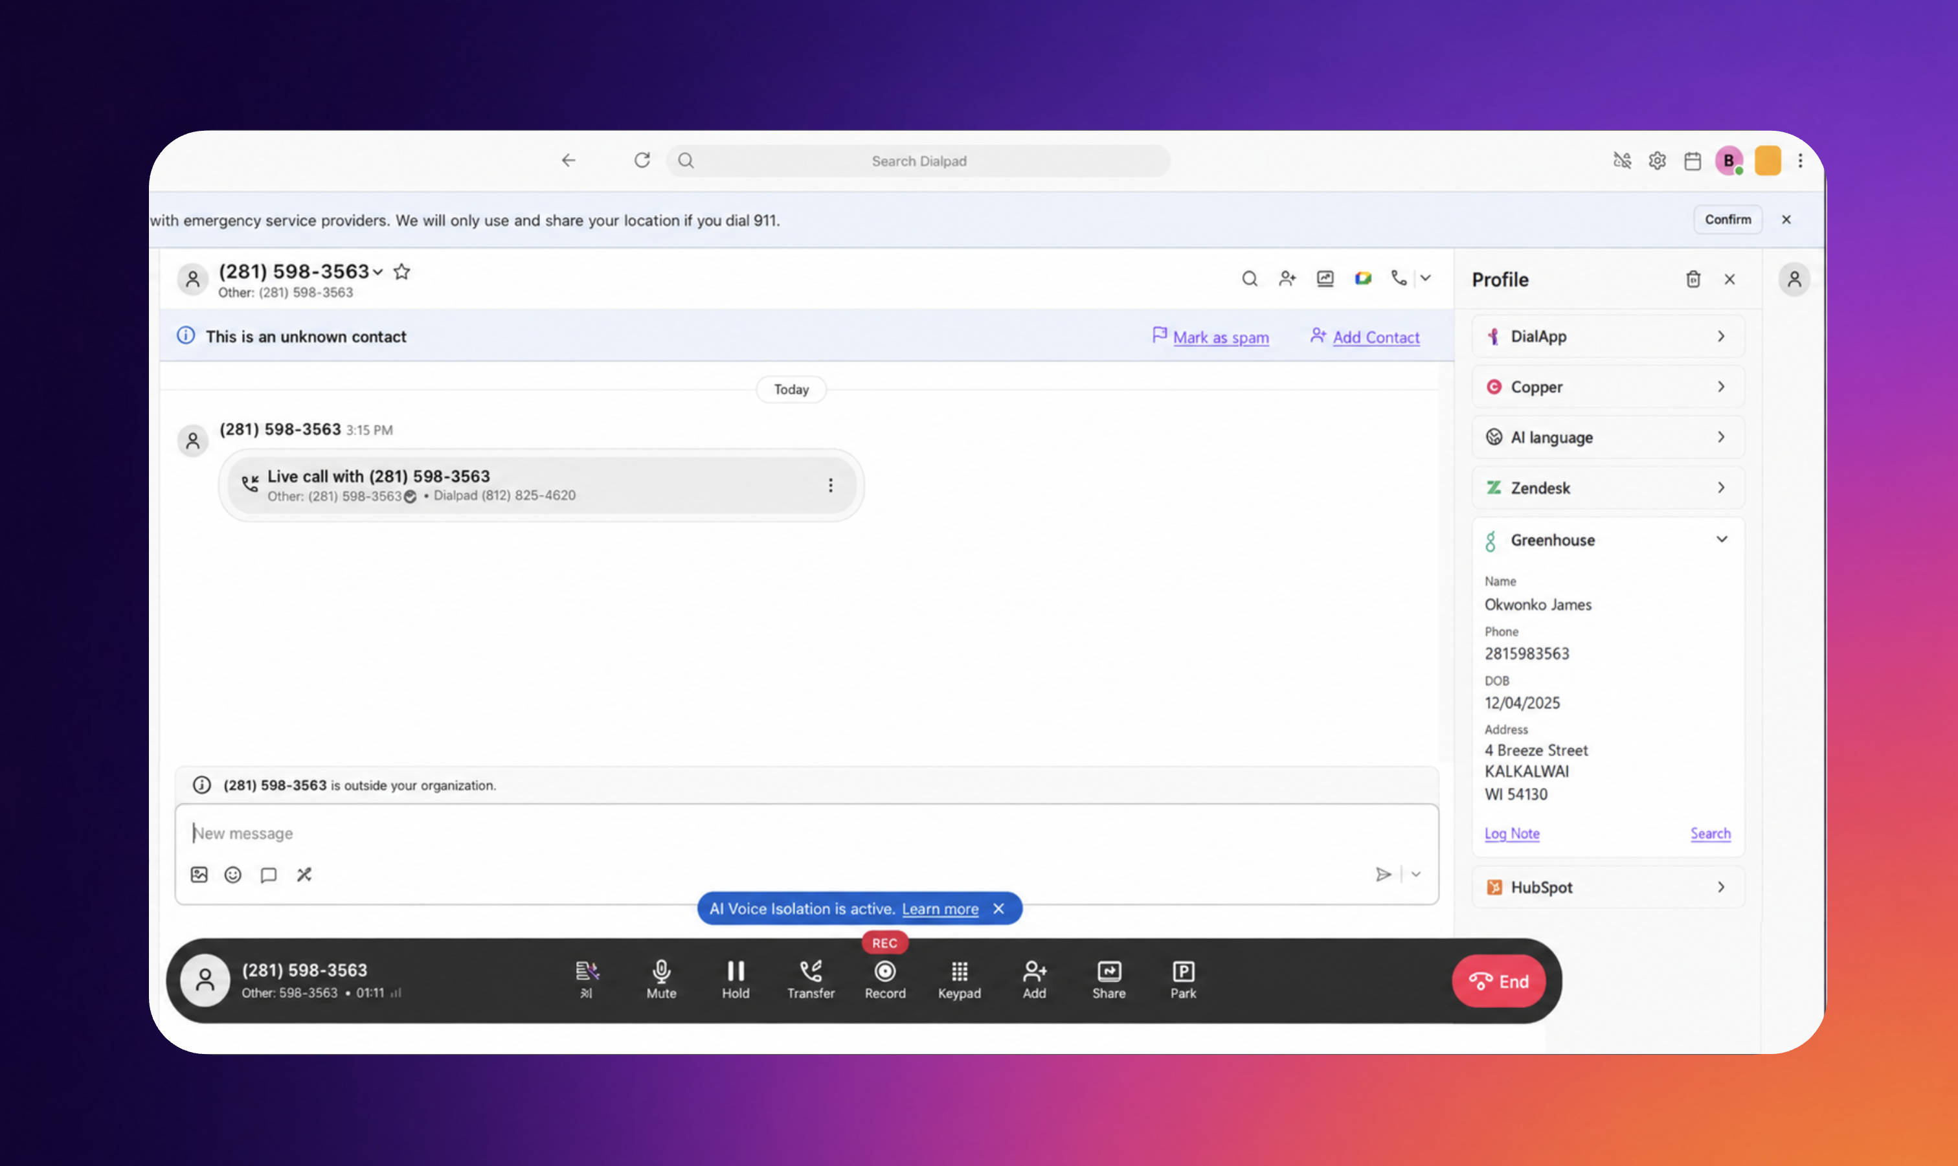Open call options dropdown beside phone icon

pos(1425,277)
